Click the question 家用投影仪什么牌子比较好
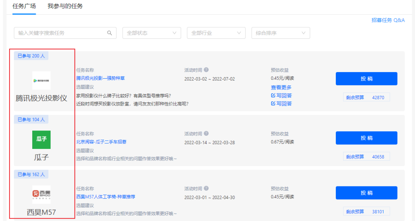Image resolution: width=415 pixels, height=221 pixels. 124,96
